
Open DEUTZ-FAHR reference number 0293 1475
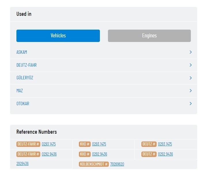(49, 144)
